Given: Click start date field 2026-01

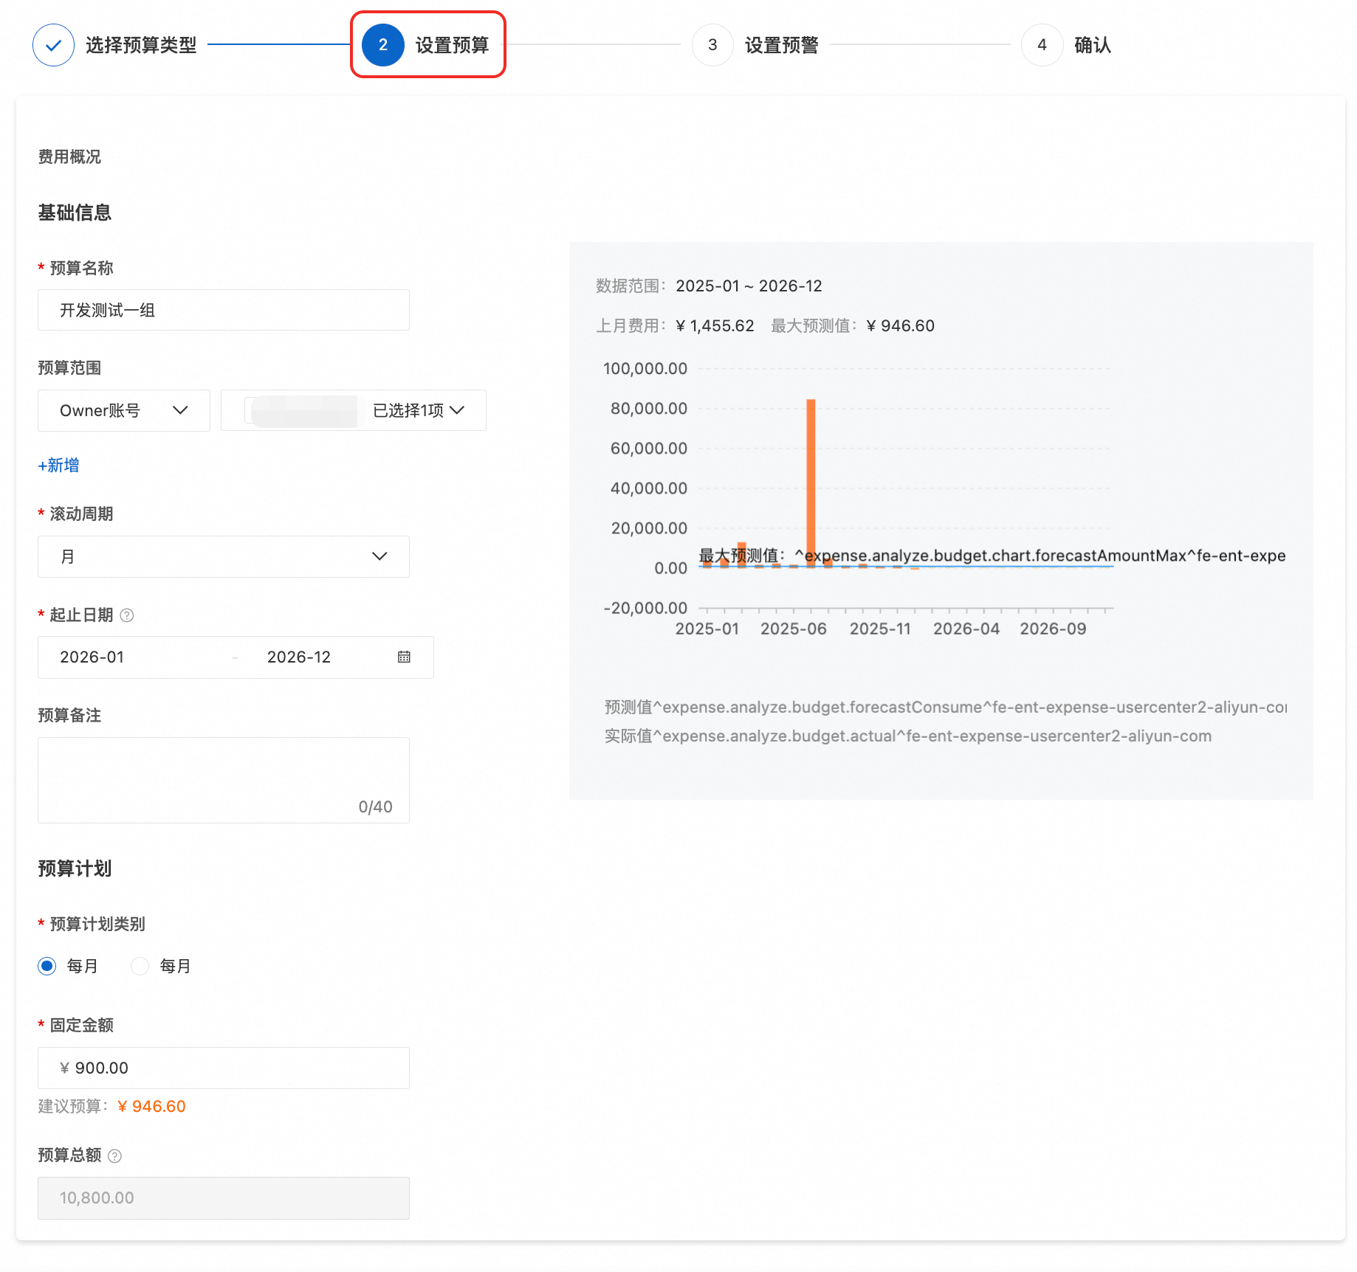Looking at the screenshot, I should pyautogui.click(x=92, y=657).
